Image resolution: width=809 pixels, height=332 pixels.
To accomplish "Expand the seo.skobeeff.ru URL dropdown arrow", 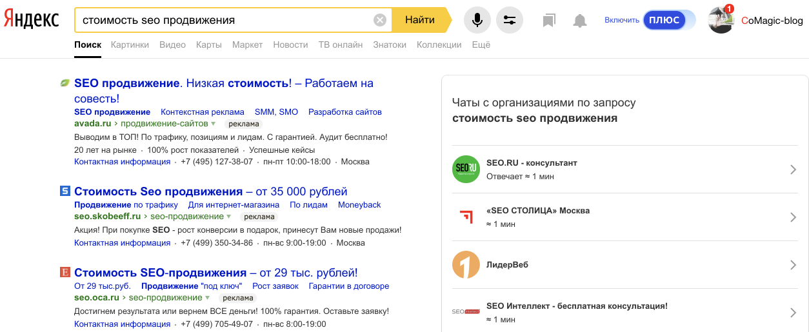I will click(x=229, y=217).
